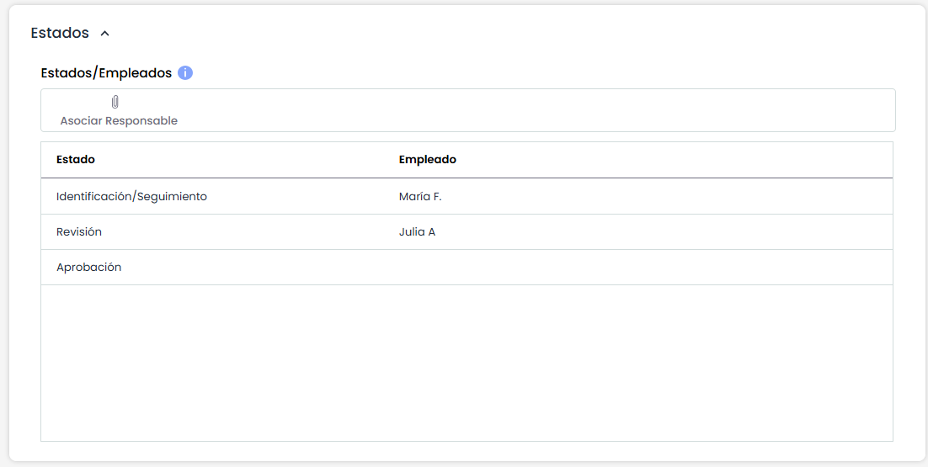928x467 pixels.
Task: Select the Revisión state cell
Action: 79,231
